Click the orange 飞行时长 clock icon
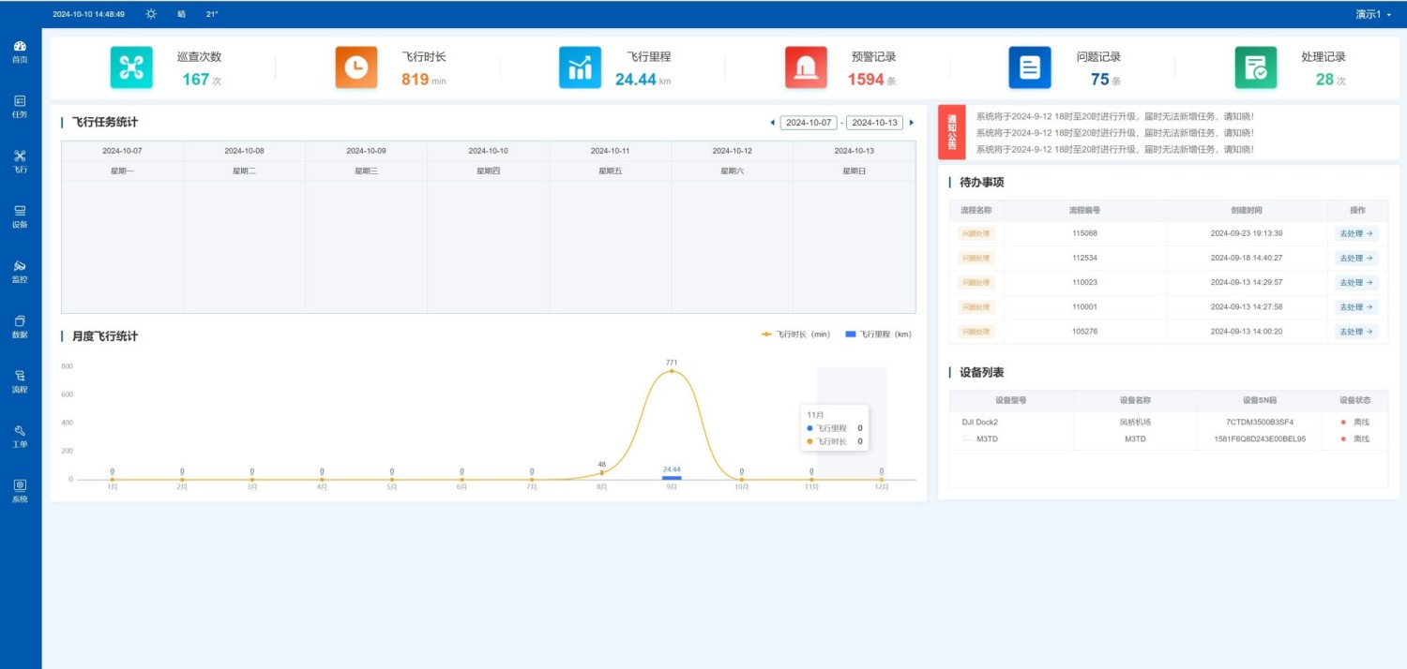1407x669 pixels. [x=356, y=67]
